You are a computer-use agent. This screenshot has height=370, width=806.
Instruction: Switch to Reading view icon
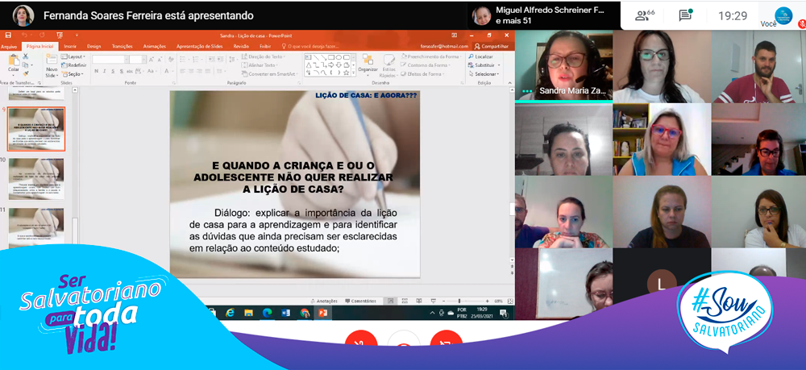coord(418,301)
